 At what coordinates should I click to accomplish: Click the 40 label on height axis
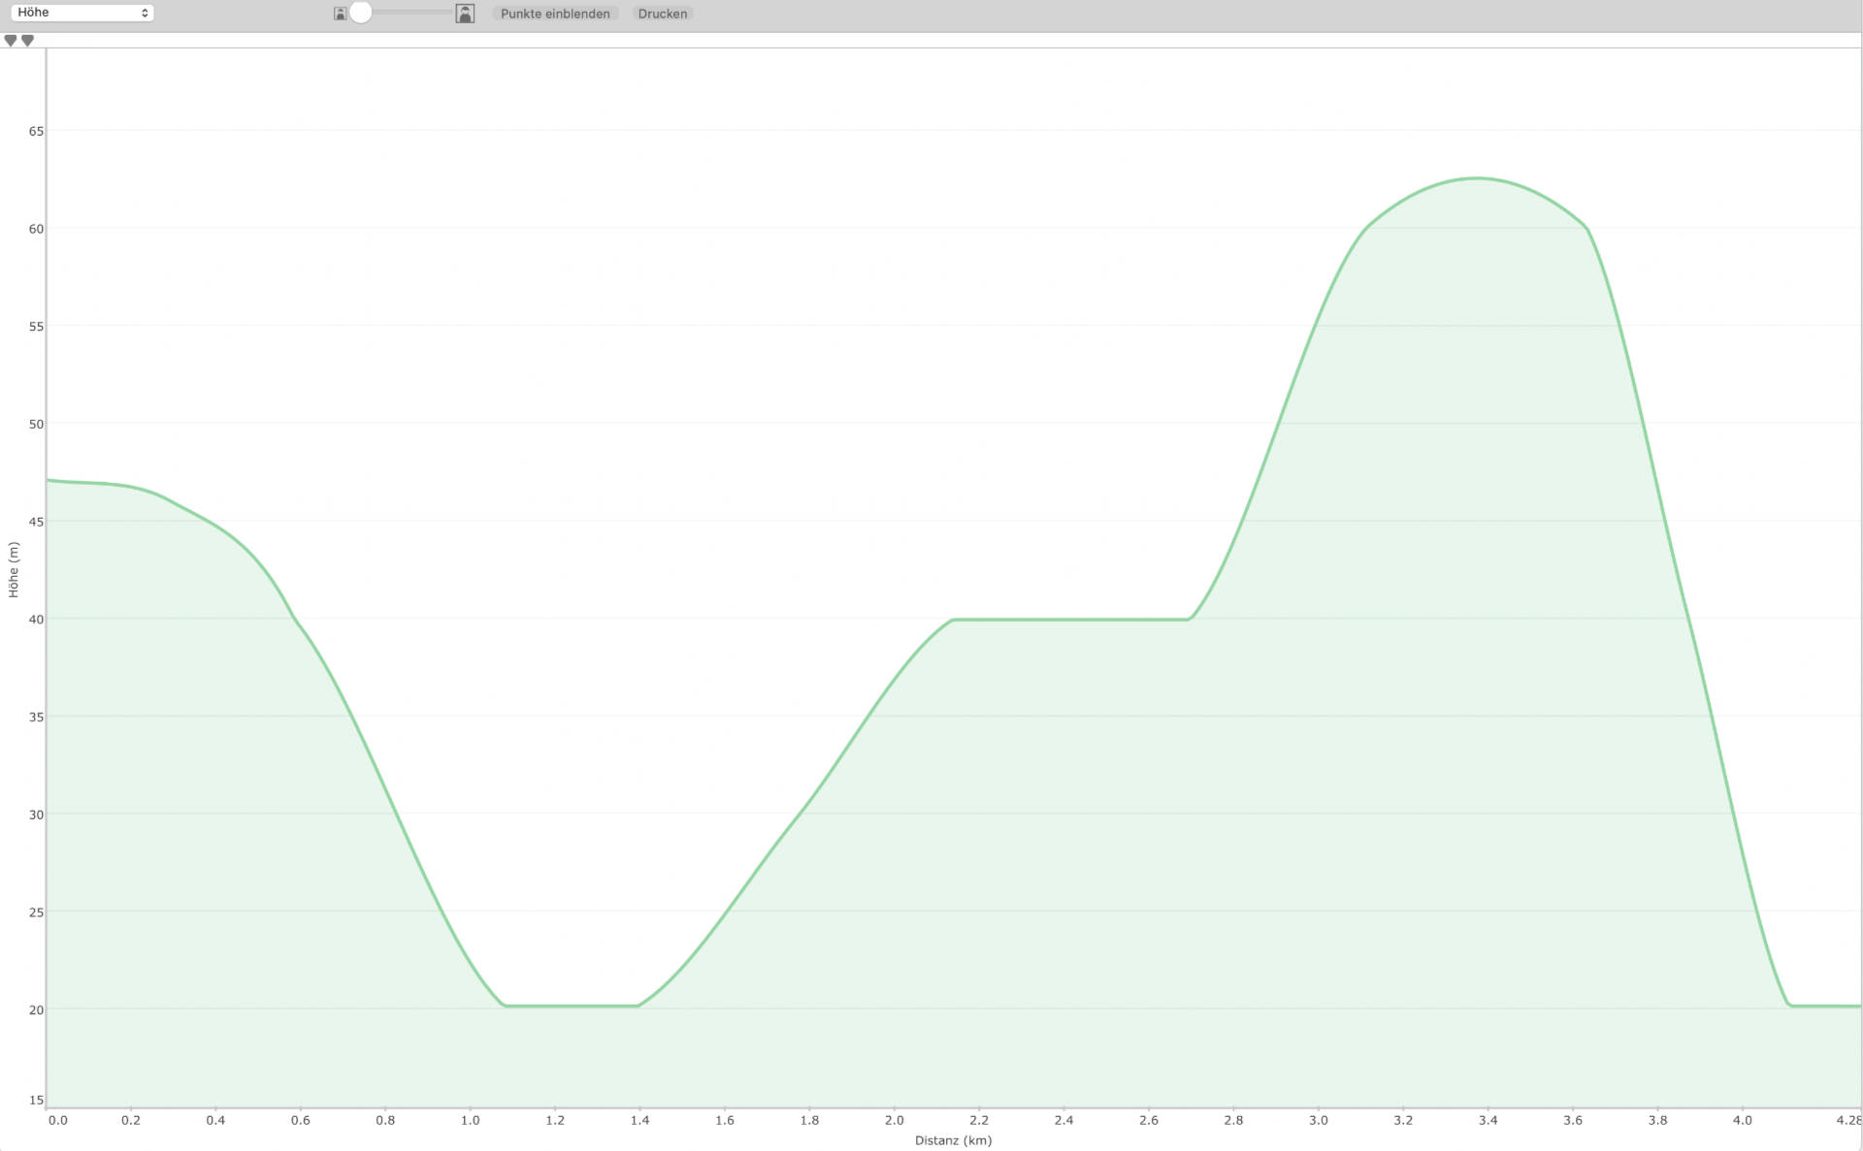pos(36,619)
